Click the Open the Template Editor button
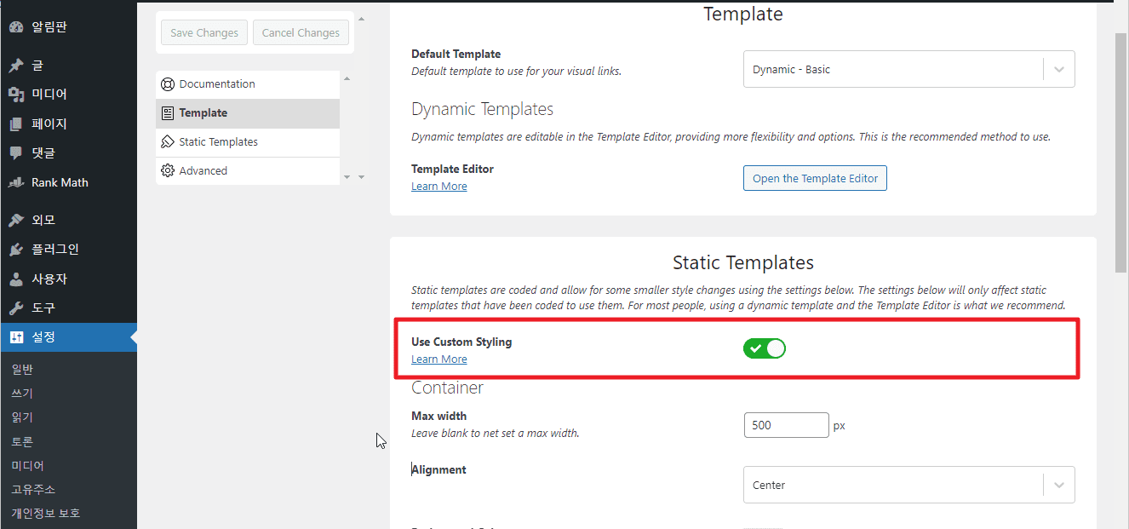1129x529 pixels. tap(815, 179)
